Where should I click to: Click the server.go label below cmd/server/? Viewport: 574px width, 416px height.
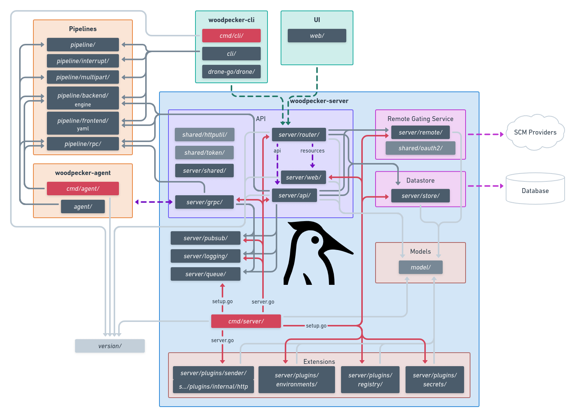tap(222, 340)
